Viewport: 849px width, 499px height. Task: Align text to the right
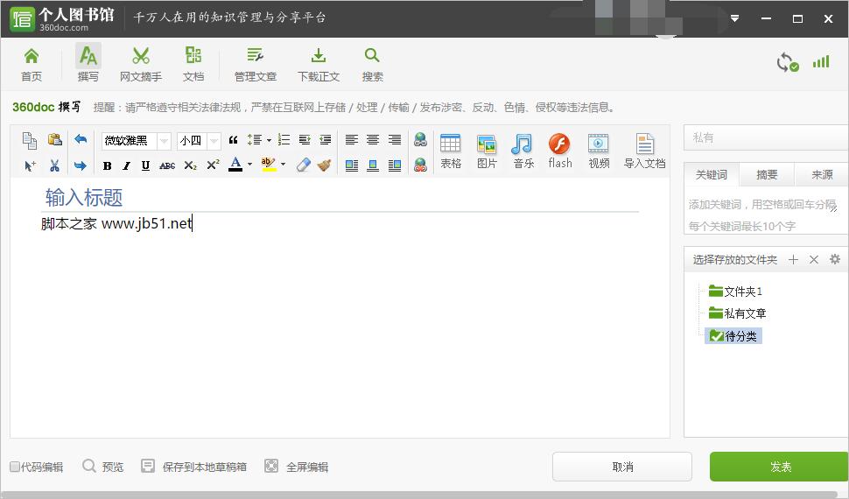(394, 140)
